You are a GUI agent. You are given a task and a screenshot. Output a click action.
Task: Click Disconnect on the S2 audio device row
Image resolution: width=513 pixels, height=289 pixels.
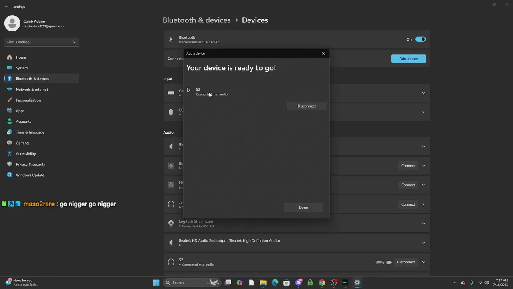[x=406, y=262]
